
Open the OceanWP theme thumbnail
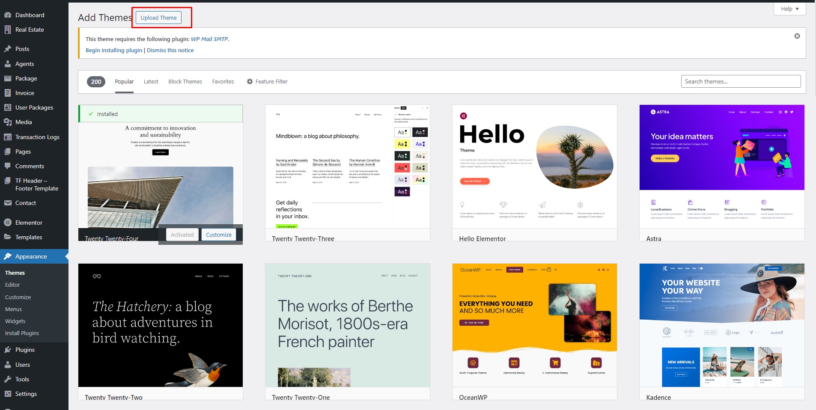coord(534,325)
